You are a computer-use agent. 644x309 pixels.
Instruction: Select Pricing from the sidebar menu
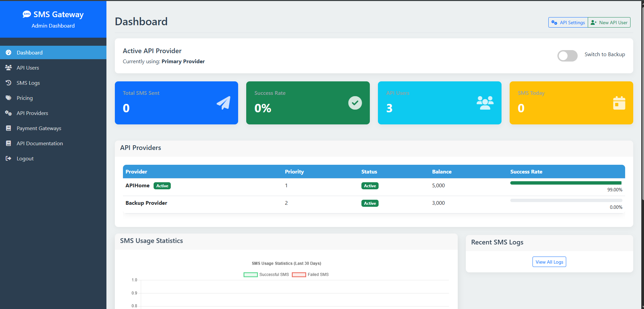coord(24,98)
